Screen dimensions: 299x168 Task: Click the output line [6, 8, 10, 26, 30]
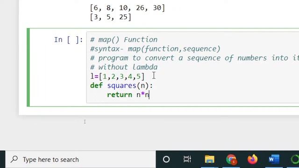pyautogui.click(x=128, y=8)
